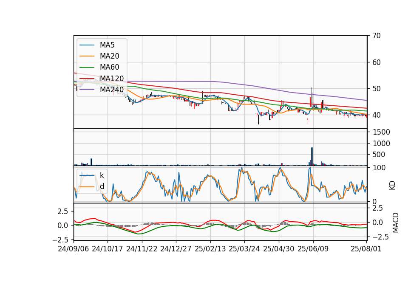Click the MA120 legend label
This screenshot has width=408, height=293.
pyautogui.click(x=112, y=78)
